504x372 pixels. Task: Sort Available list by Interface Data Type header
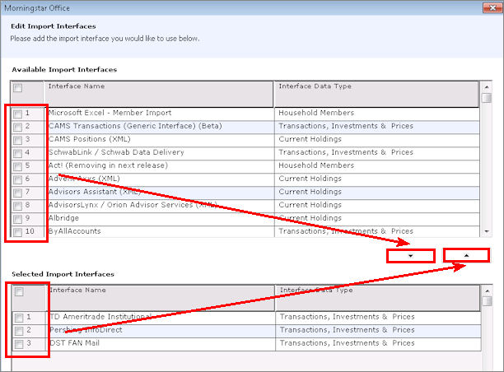point(376,86)
